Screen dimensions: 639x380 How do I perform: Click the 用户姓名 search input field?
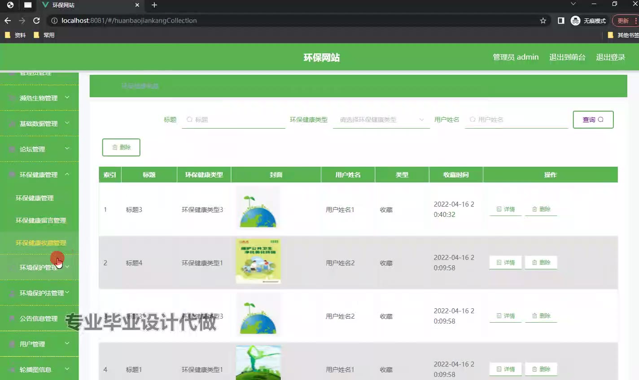[516, 120]
